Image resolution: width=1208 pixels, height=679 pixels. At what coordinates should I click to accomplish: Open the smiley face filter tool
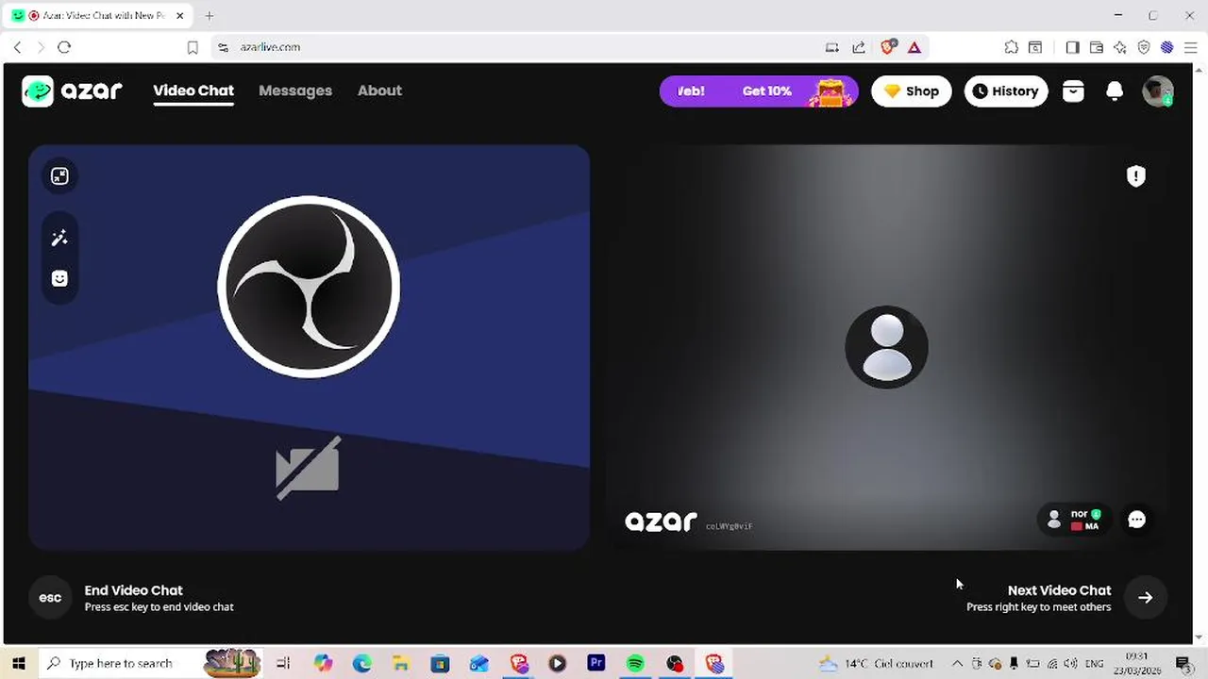59,278
